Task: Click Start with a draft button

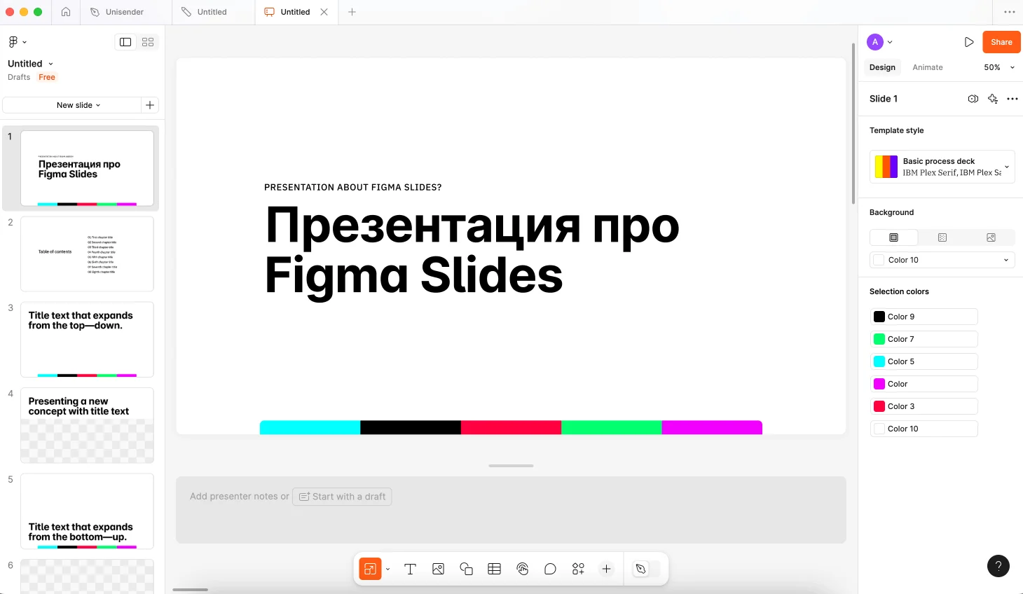Action: click(342, 497)
